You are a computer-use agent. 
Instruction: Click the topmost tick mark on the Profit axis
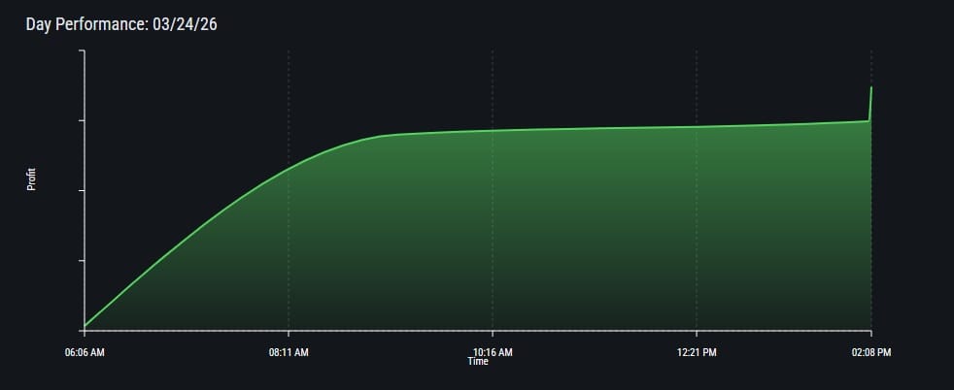(x=82, y=50)
